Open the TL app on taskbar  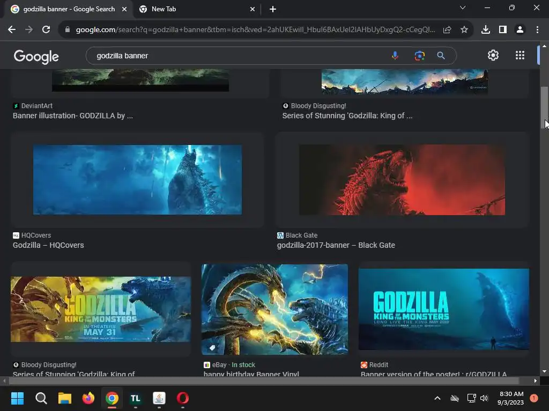point(136,398)
